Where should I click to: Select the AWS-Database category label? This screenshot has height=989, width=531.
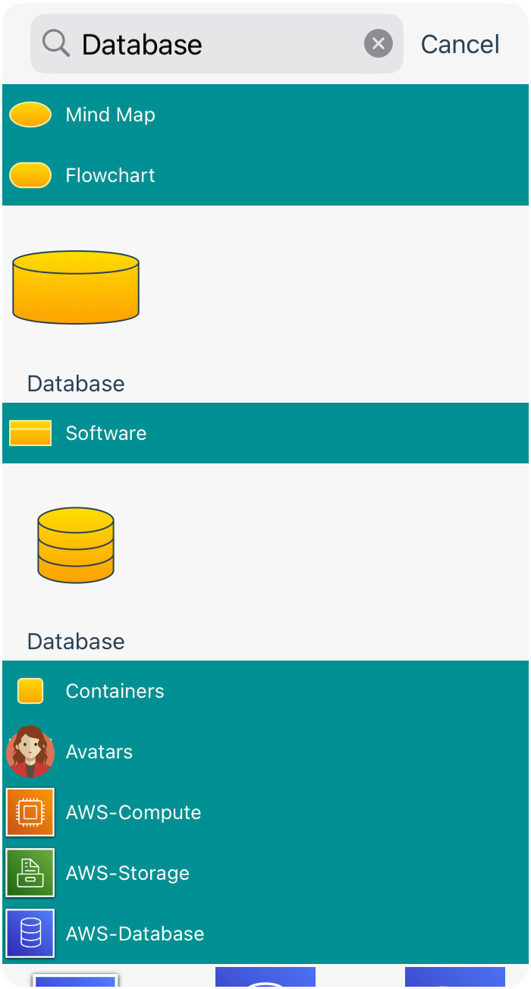[x=135, y=934]
